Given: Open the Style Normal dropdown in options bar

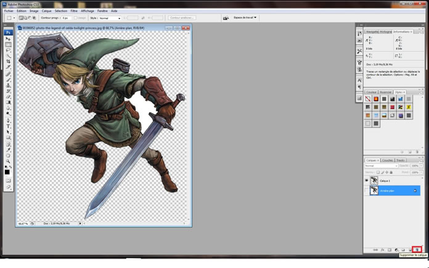Looking at the screenshot, I should pos(110,18).
